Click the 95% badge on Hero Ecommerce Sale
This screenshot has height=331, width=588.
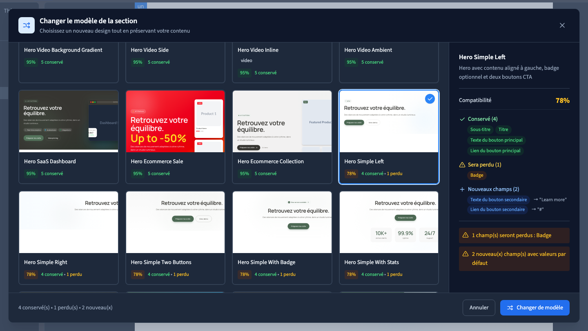click(138, 174)
